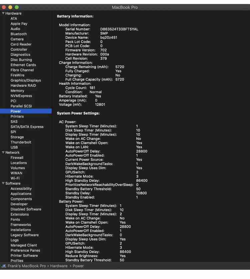Open Printers in the sidebar
250x279 pixels.
point(17,116)
